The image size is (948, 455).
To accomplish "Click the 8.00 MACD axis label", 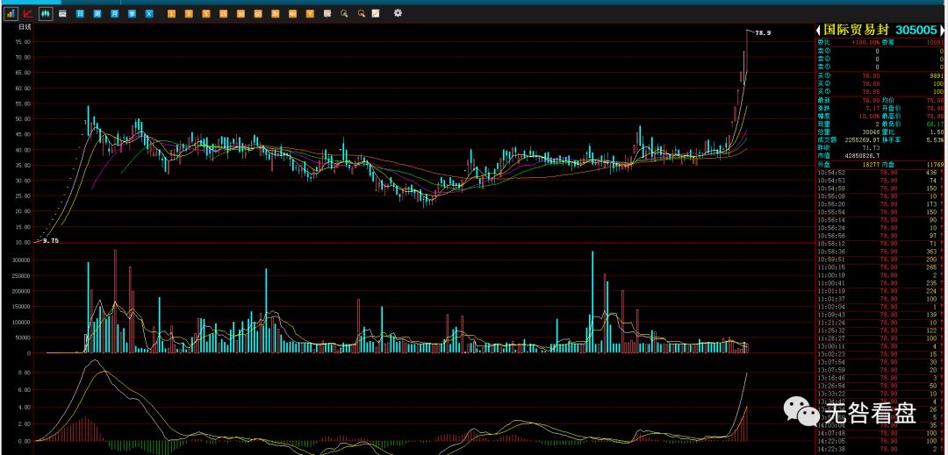I will pyautogui.click(x=25, y=373).
